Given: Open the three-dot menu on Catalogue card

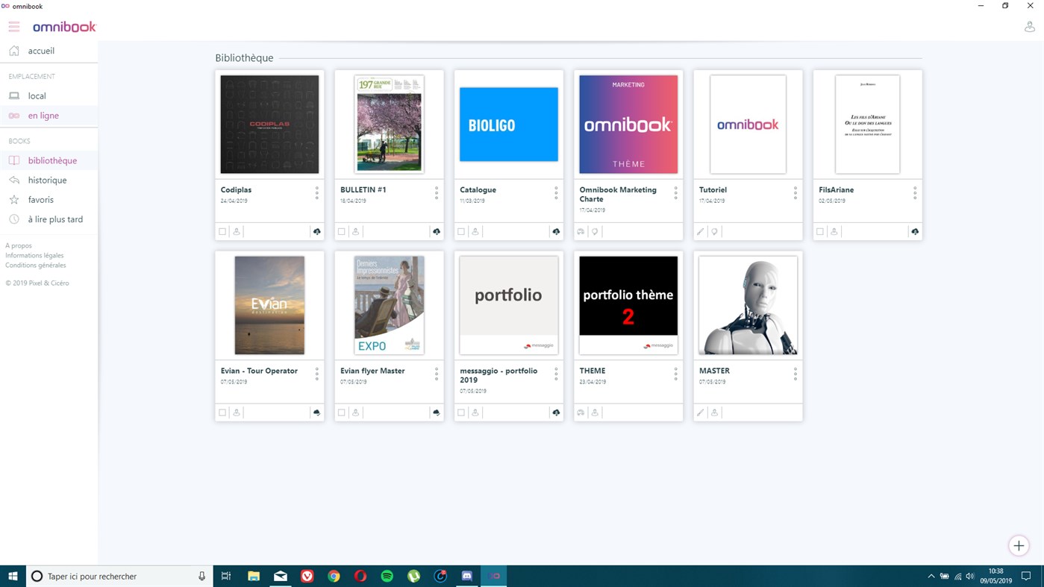Looking at the screenshot, I should (556, 194).
